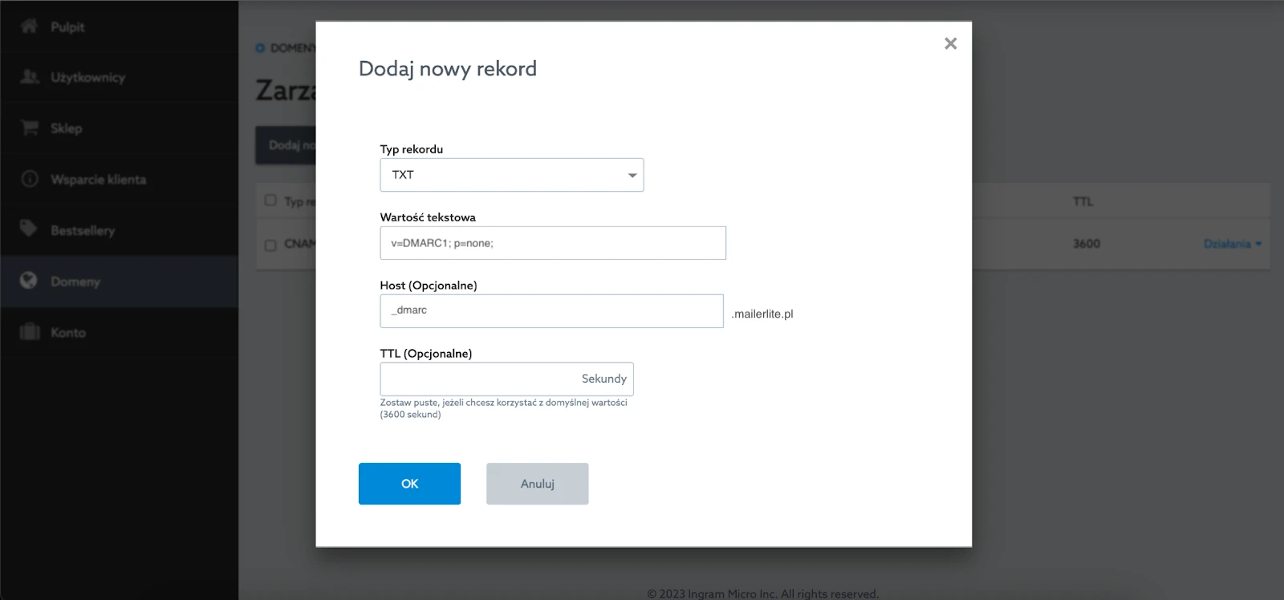Select the Bestsellery sidebar menu item

(83, 231)
